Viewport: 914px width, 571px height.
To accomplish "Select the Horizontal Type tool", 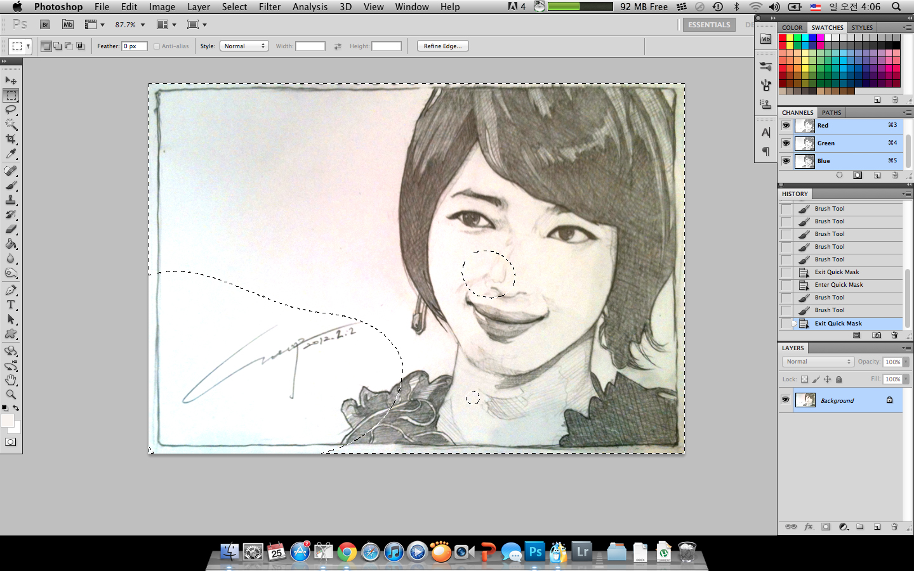I will (x=11, y=305).
